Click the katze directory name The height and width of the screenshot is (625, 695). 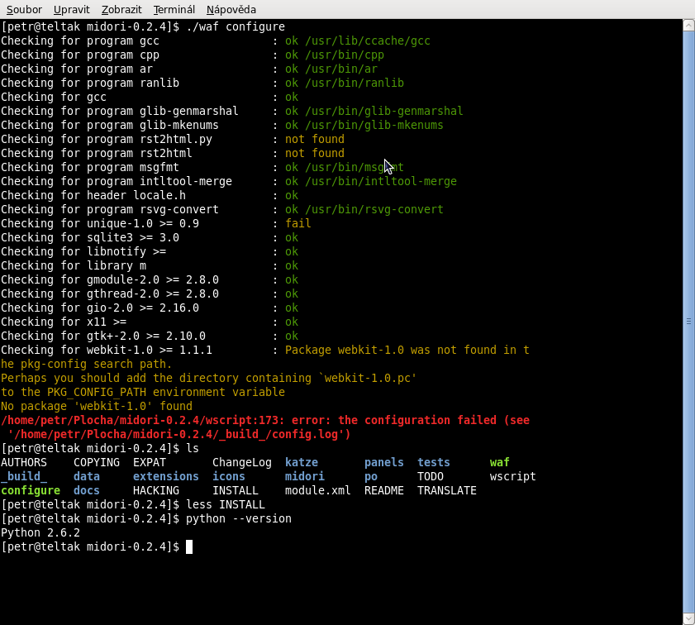[x=302, y=462]
